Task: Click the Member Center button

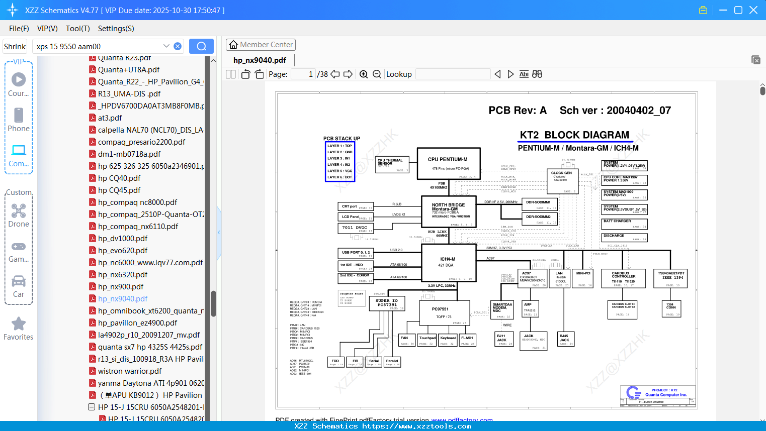Action: point(261,45)
